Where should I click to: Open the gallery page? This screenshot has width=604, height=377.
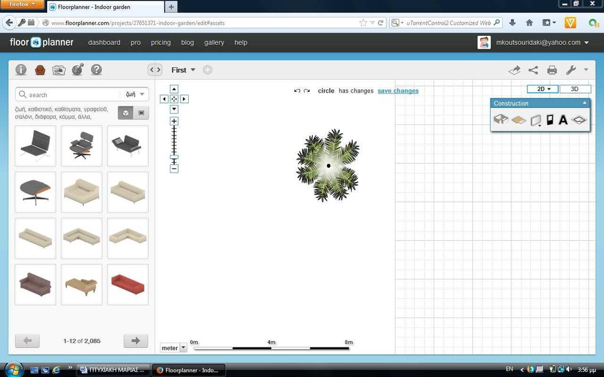(x=214, y=42)
